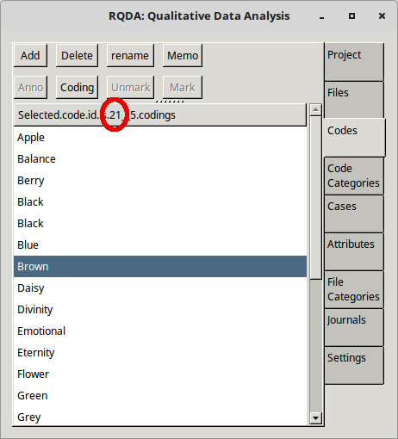Select the Divinity code
398x439 pixels.
[x=160, y=310]
